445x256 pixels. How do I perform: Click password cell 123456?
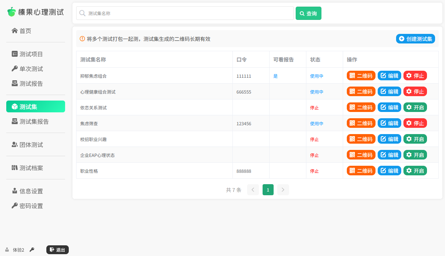pyautogui.click(x=244, y=123)
